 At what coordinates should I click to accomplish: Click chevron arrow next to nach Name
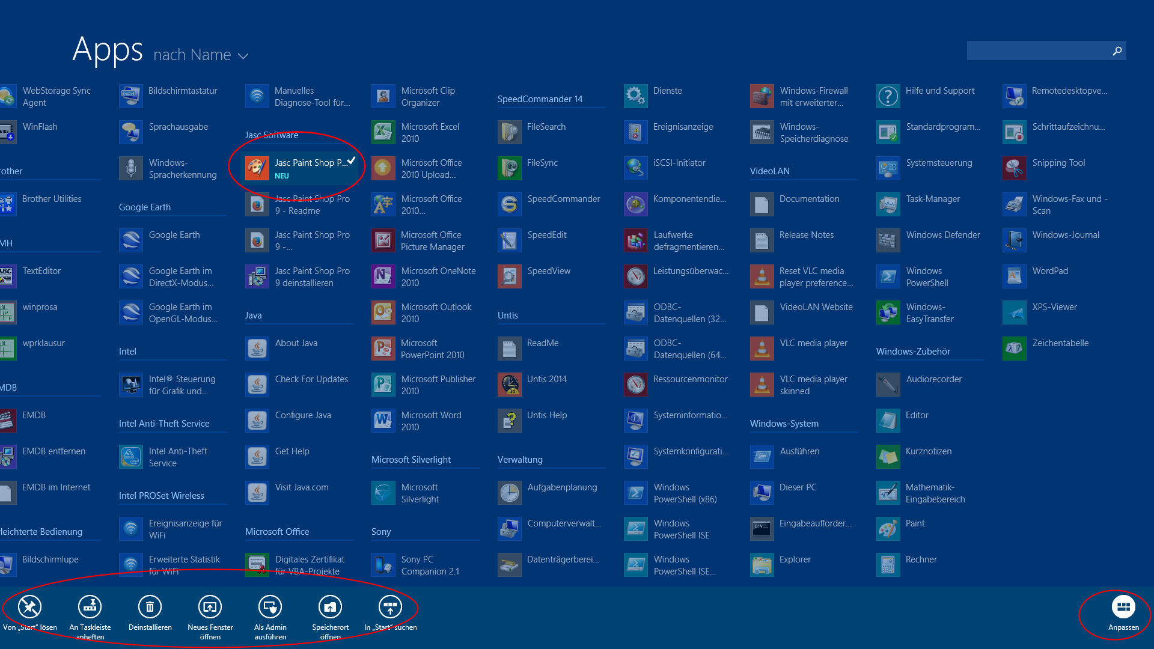(243, 56)
